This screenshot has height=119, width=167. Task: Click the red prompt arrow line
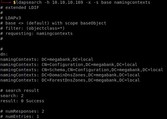pyautogui.click(x=5, y=2)
